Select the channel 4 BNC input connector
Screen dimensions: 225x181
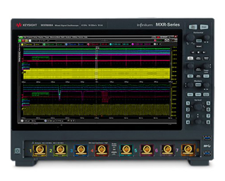coord(101,150)
